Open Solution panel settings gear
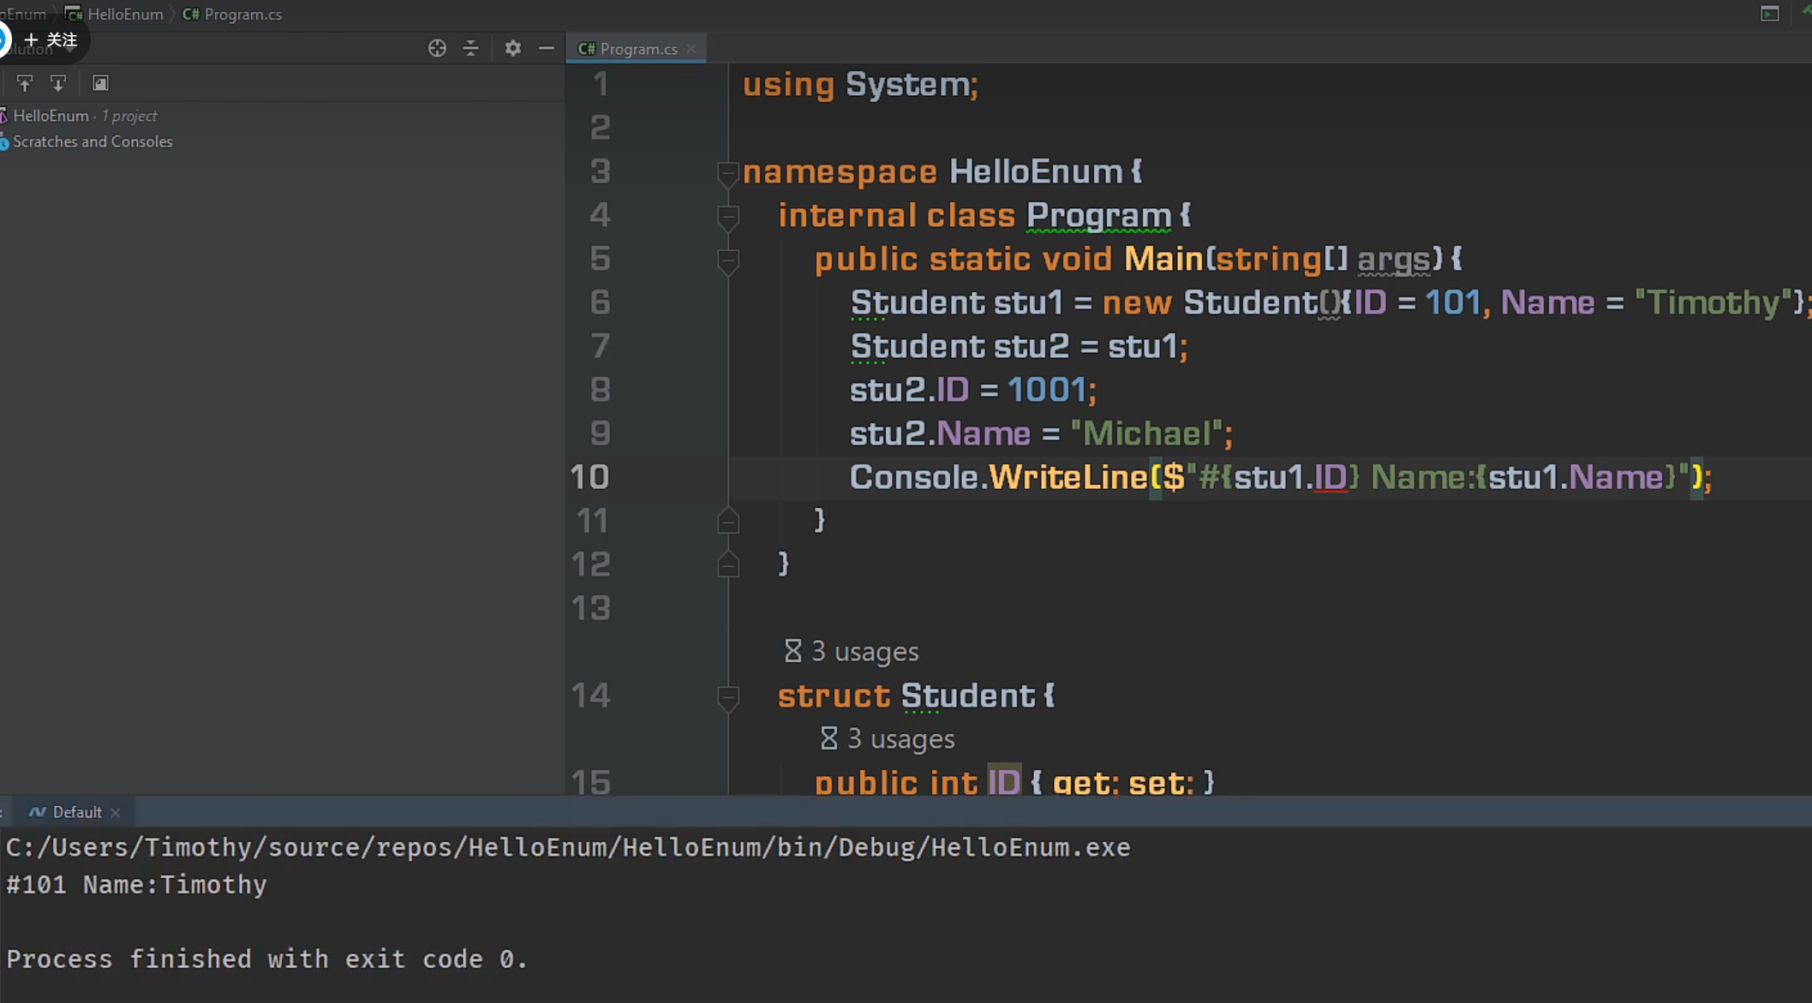Image resolution: width=1812 pixels, height=1003 pixels. click(512, 48)
